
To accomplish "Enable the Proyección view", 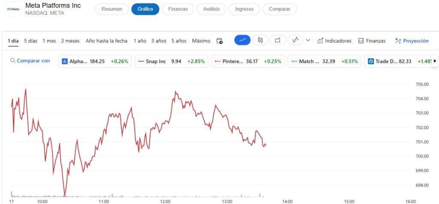I will click(412, 41).
